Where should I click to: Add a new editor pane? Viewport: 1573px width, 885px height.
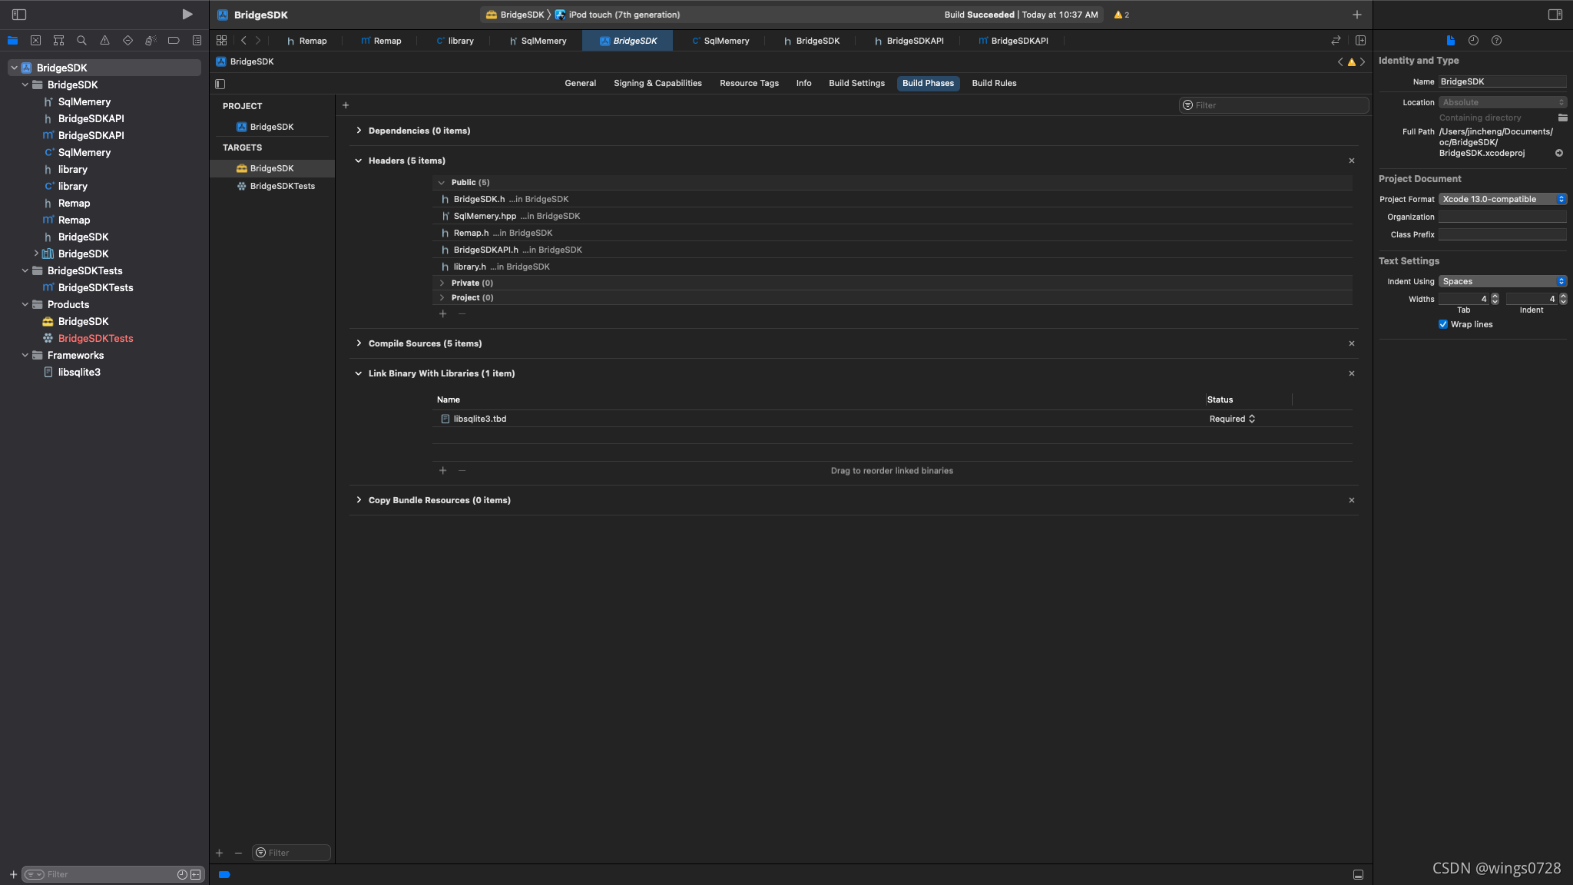[1360, 41]
